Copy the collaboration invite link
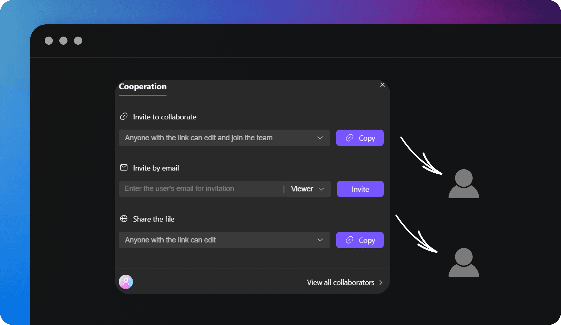 pos(360,138)
